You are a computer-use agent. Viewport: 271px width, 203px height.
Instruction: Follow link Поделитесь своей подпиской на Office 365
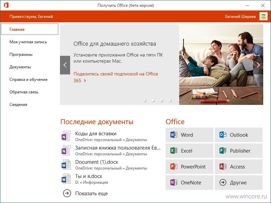116,77
